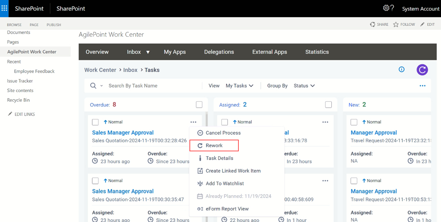Click the EDIT LINKS pencil icon
The height and width of the screenshot is (222, 441).
(x=10, y=114)
